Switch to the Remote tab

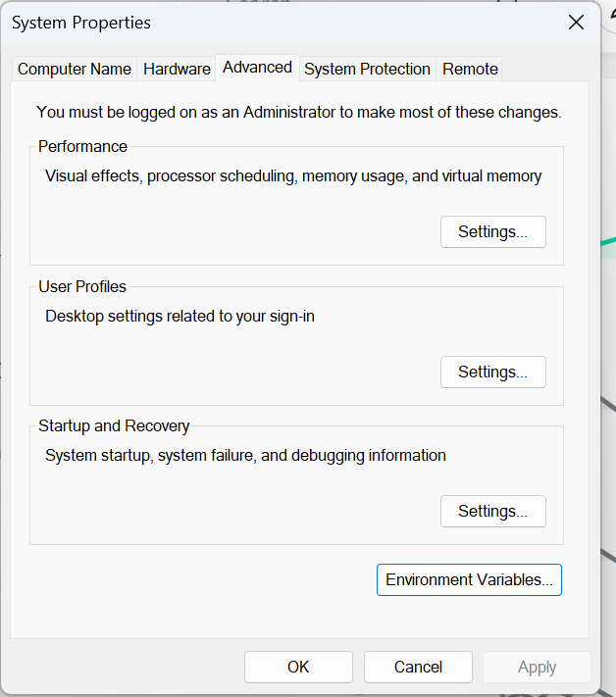[470, 69]
